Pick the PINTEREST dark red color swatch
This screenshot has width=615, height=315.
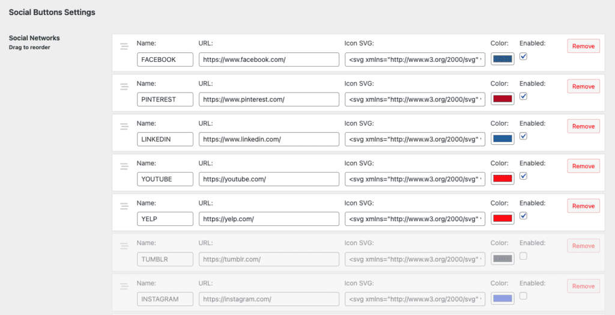502,99
